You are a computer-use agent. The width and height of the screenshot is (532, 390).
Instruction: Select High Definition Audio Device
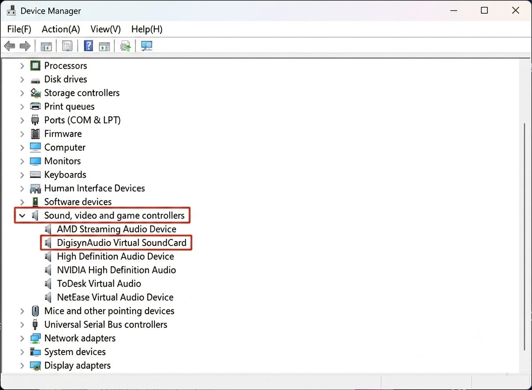115,257
